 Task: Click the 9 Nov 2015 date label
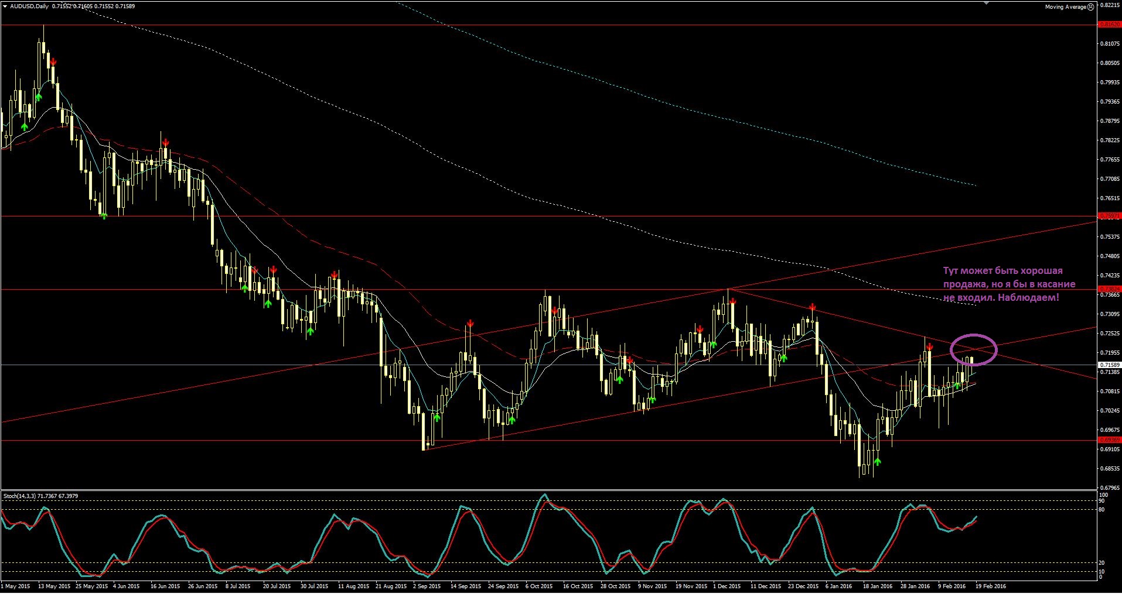(652, 586)
